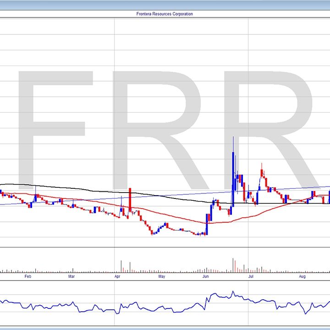Viewport: 330px width, 330px height.
Task: Select the Mar label on the date axis
Action: pos(71,277)
